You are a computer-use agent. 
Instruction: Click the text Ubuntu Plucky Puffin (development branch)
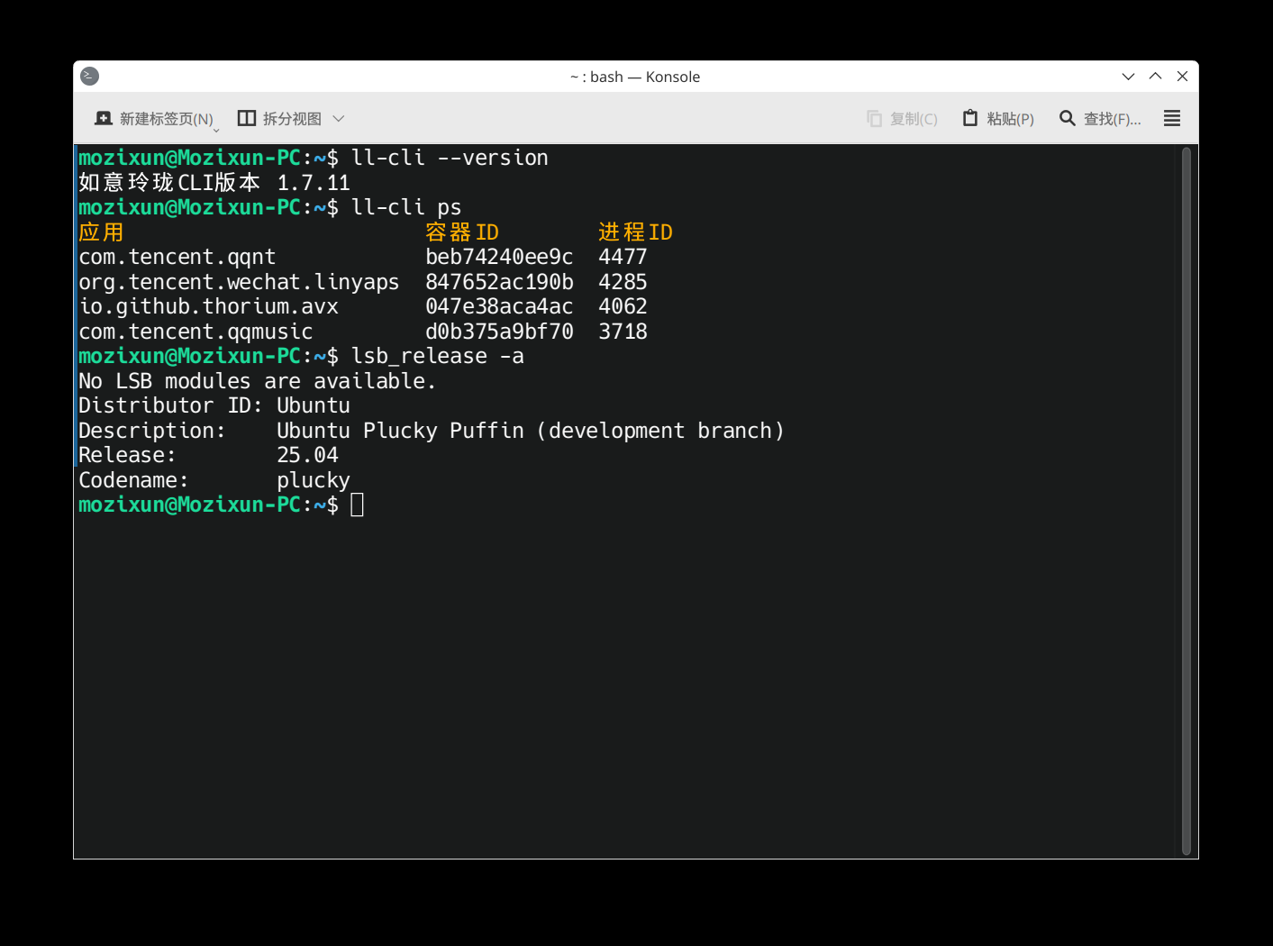[531, 431]
